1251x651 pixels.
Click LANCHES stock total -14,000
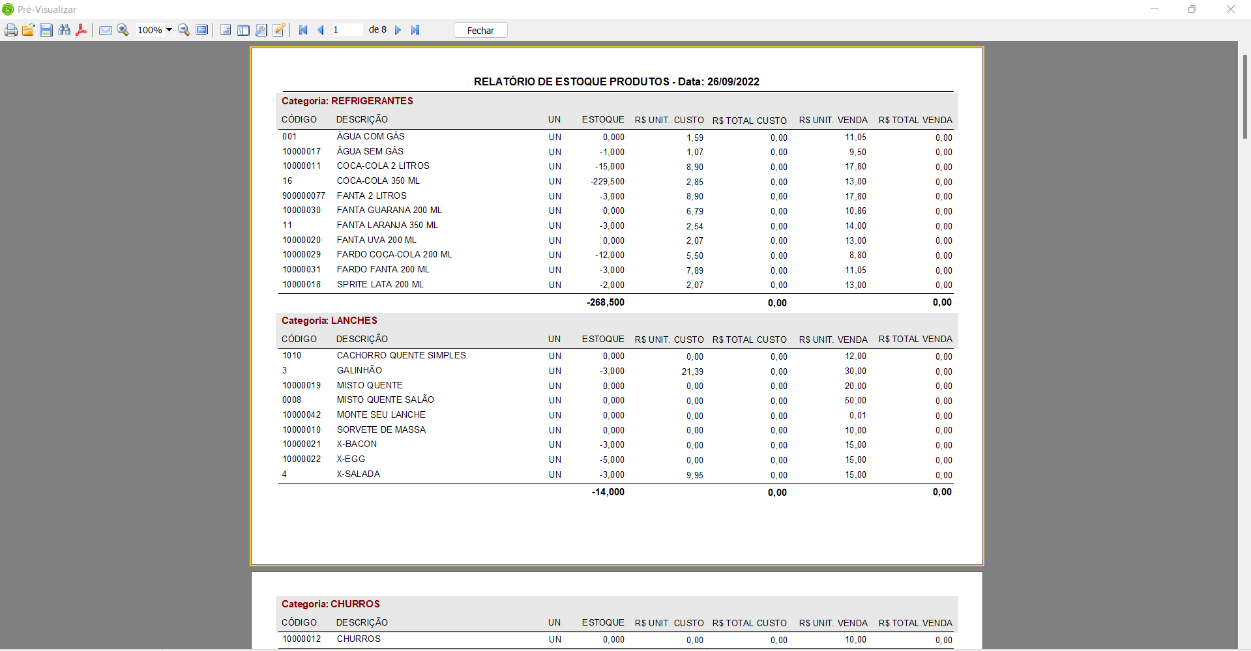[x=608, y=492]
